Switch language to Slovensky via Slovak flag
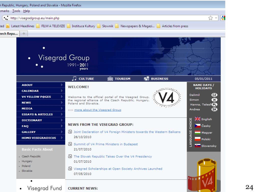256x192 pixels. [x=197, y=146]
